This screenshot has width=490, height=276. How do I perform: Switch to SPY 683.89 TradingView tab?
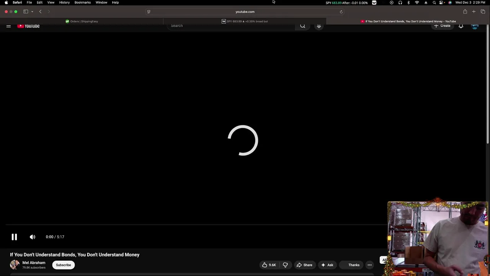click(x=245, y=21)
